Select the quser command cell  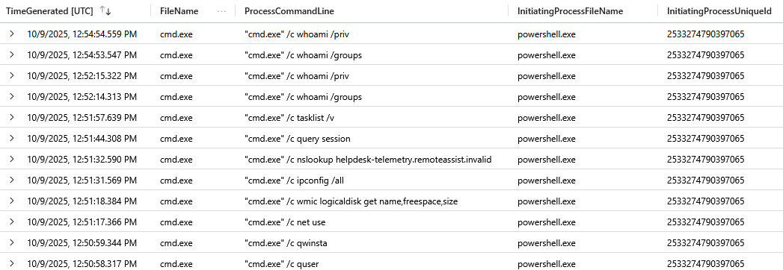[x=282, y=263]
